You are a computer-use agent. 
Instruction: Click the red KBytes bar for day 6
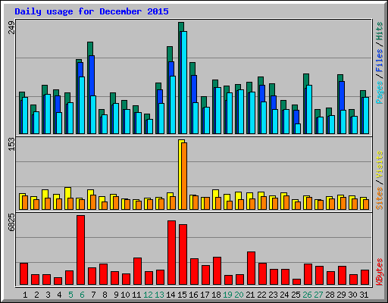[81, 250]
